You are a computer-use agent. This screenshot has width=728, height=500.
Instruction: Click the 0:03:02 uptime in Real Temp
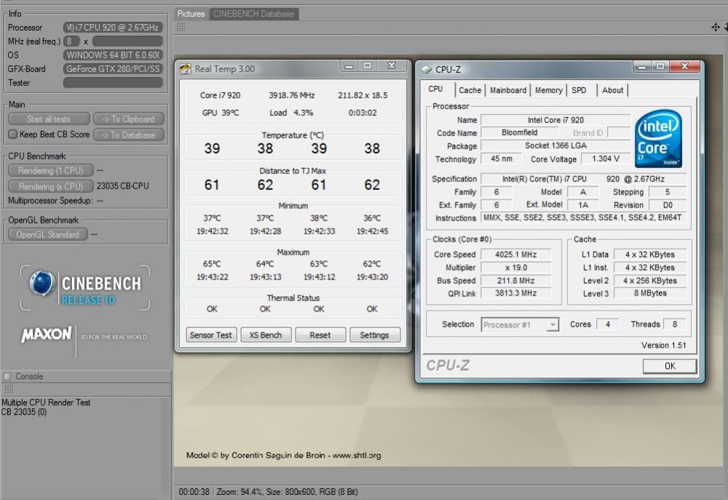(x=363, y=113)
